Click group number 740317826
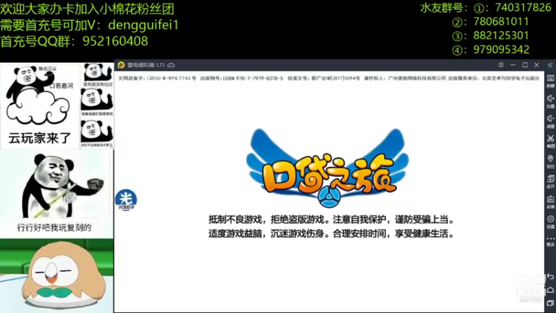 point(523,8)
